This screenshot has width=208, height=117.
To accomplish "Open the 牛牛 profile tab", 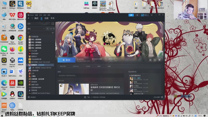I will [x=53, y=18].
